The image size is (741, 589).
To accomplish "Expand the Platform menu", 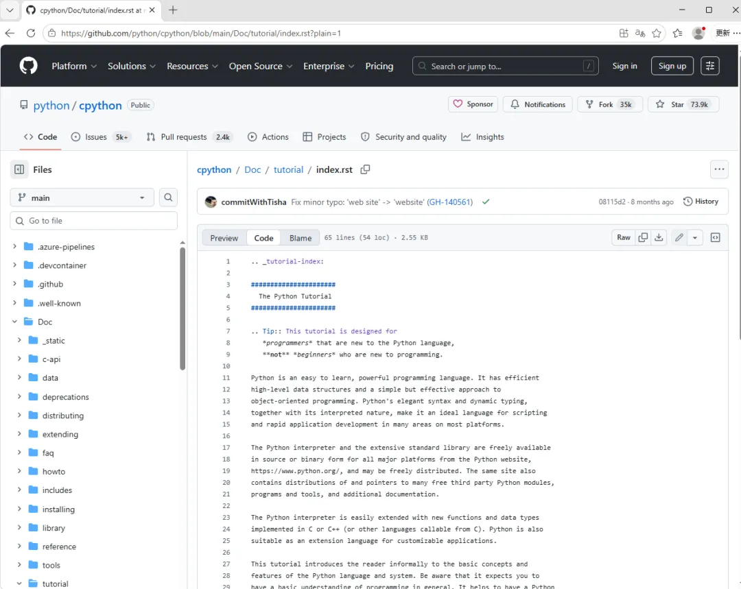I will point(74,66).
